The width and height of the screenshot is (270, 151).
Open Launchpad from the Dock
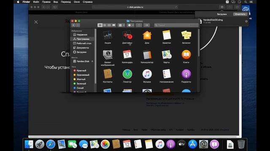tap(40, 144)
